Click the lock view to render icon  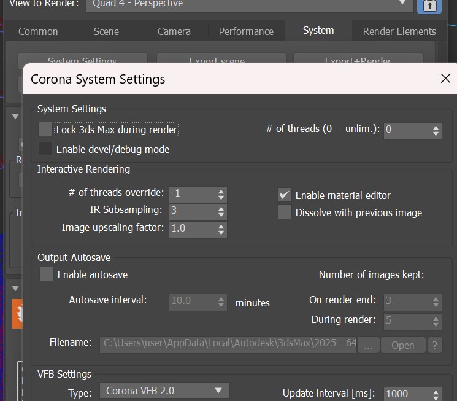(429, 6)
